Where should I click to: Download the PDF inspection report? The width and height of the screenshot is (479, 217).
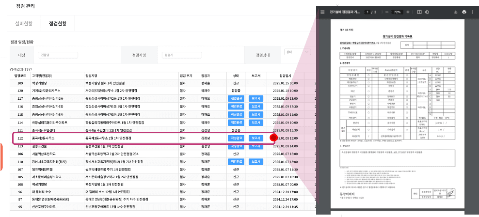click(455, 12)
